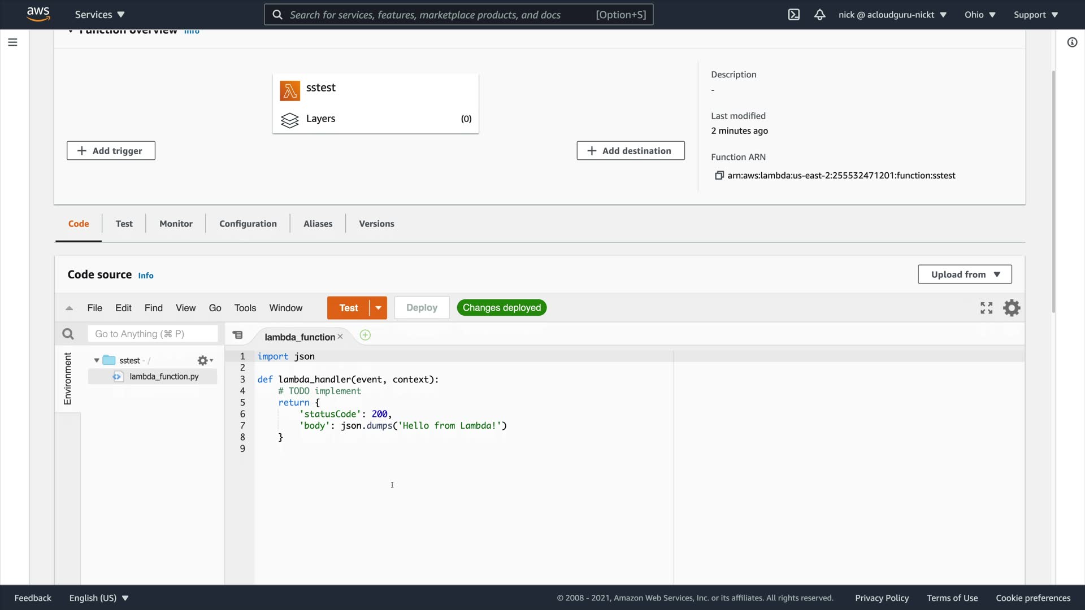Image resolution: width=1085 pixels, height=610 pixels.
Task: Open the info panel icon at top right
Action: coord(1072,42)
